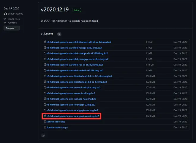Download nanopi-m1-plus arm image

coord(73,87)
